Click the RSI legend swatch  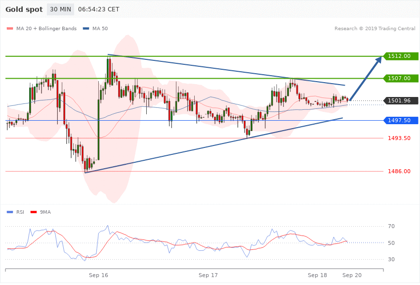point(10,212)
